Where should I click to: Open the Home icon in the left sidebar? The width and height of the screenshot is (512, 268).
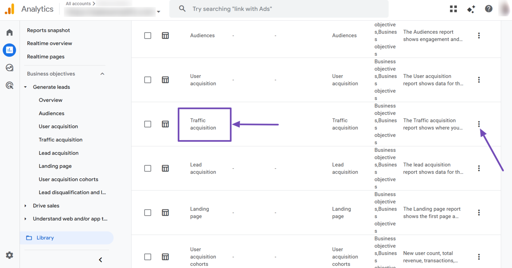[x=9, y=32]
